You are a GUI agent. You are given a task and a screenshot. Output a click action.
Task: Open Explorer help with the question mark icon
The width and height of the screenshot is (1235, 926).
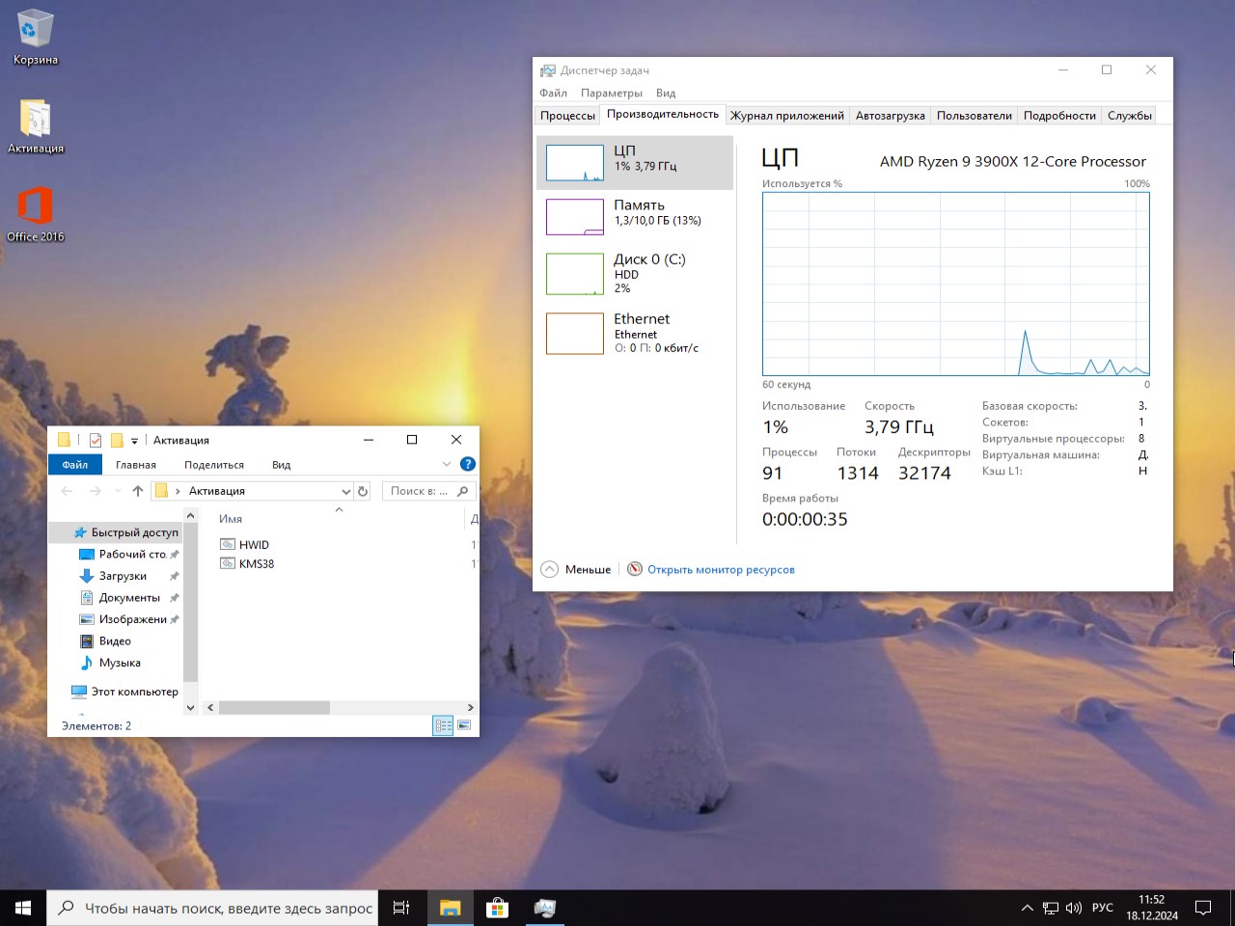click(468, 463)
